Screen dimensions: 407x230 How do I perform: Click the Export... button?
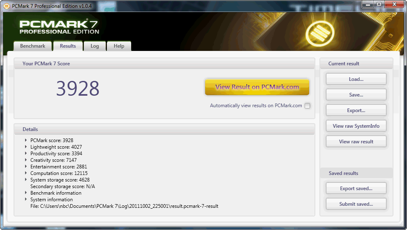pos(356,110)
